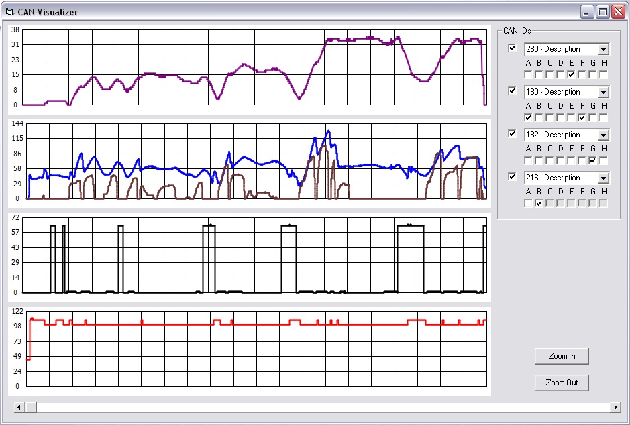630x425 pixels.
Task: Expand the 216 - Description dropdown
Action: click(603, 178)
